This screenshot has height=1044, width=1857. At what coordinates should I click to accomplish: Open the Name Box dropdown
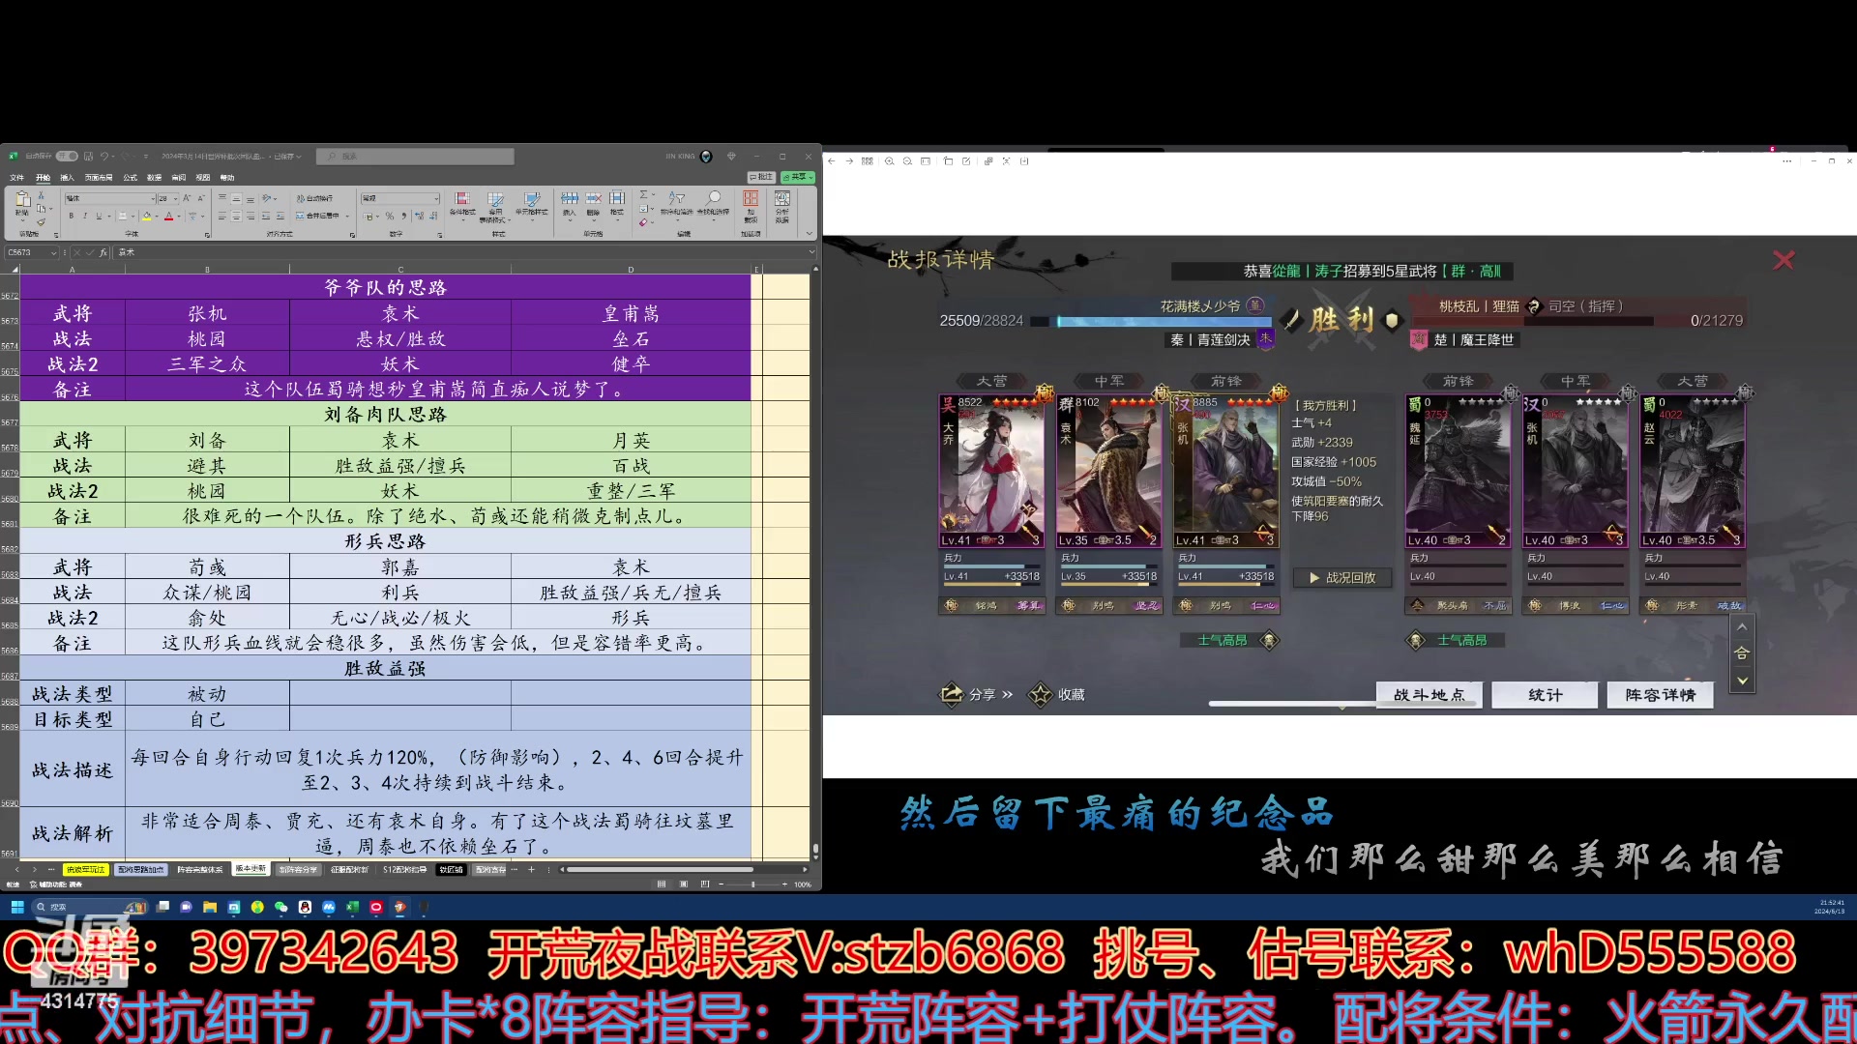click(53, 252)
